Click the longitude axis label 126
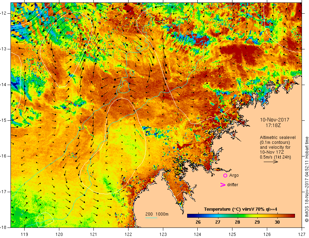The height and width of the screenshot is (238, 309). tap(267, 234)
